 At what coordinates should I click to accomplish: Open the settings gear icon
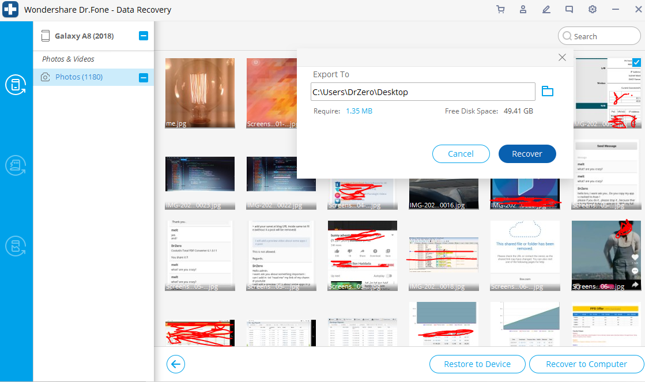point(592,9)
